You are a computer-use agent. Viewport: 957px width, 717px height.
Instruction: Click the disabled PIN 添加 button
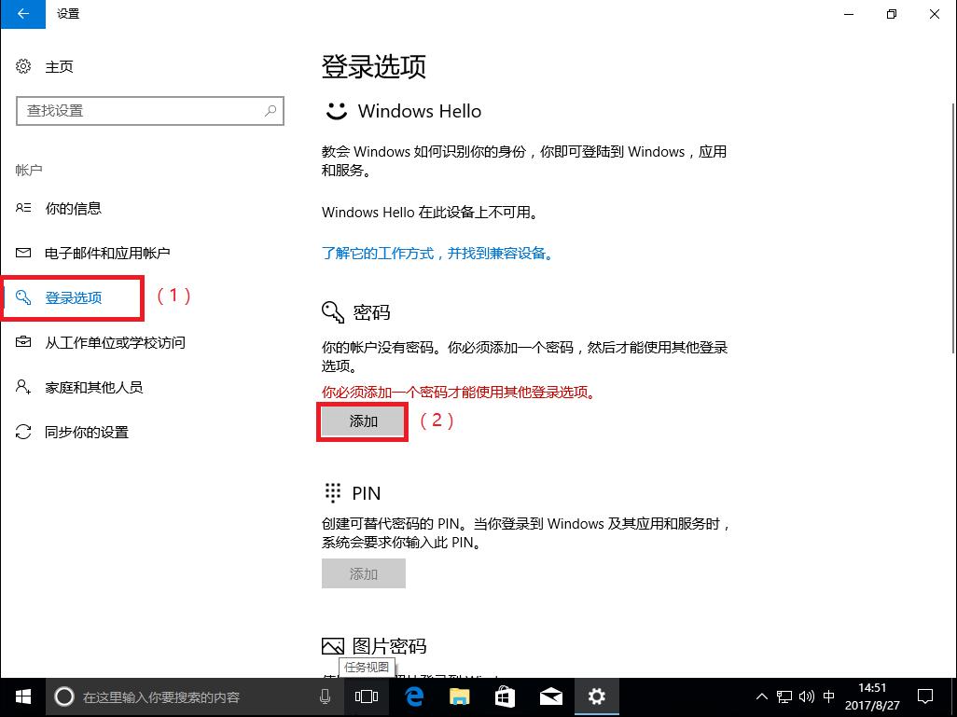(363, 573)
